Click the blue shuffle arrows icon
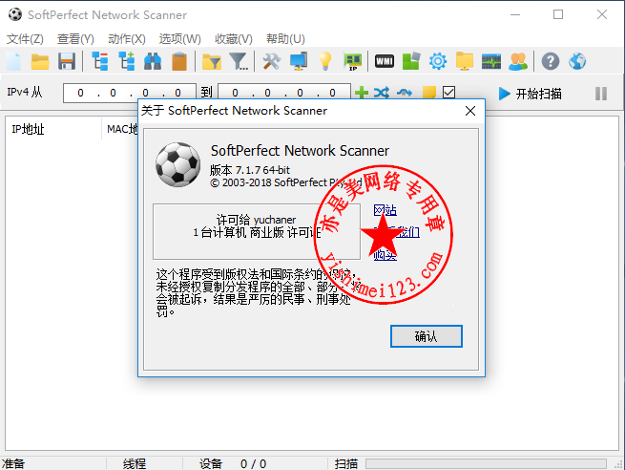Screen dimensions: 625x470 click(382, 93)
